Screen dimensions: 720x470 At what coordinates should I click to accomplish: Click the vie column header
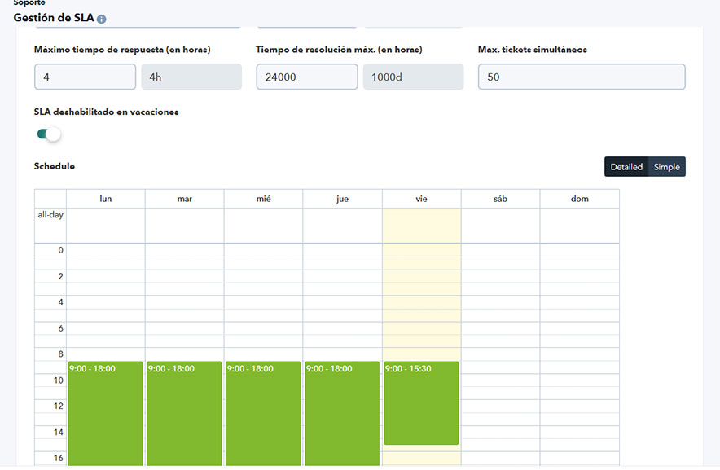pyautogui.click(x=421, y=198)
